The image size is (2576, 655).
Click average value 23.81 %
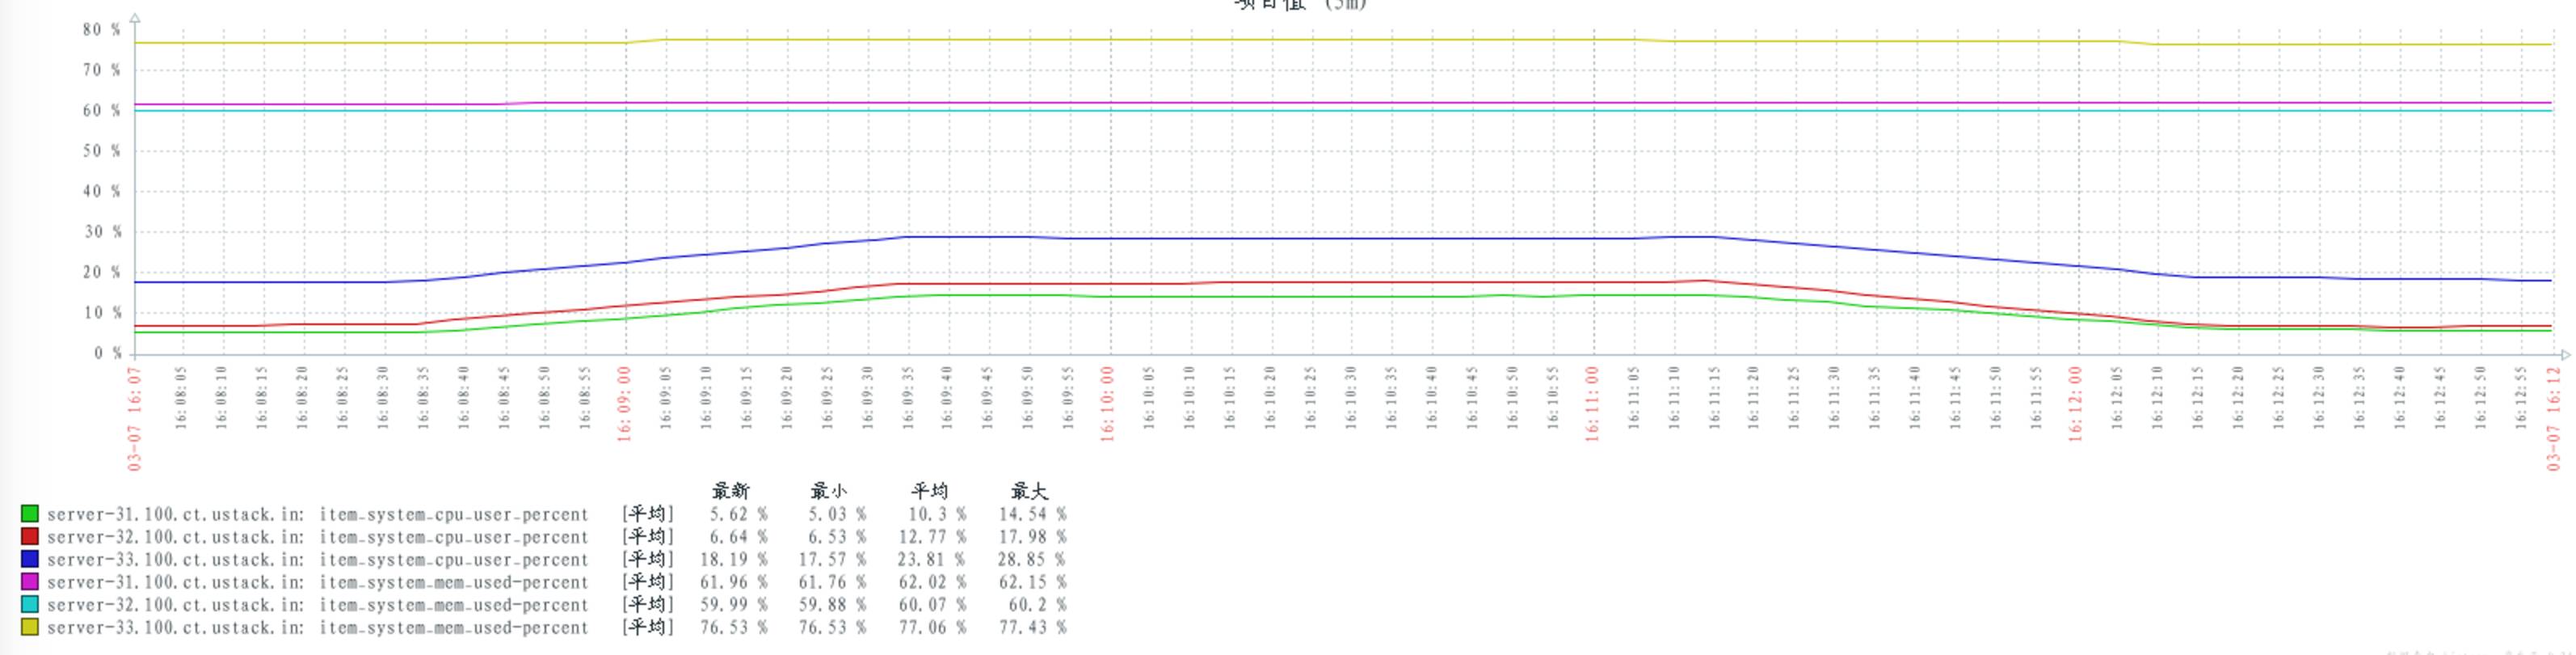[932, 559]
